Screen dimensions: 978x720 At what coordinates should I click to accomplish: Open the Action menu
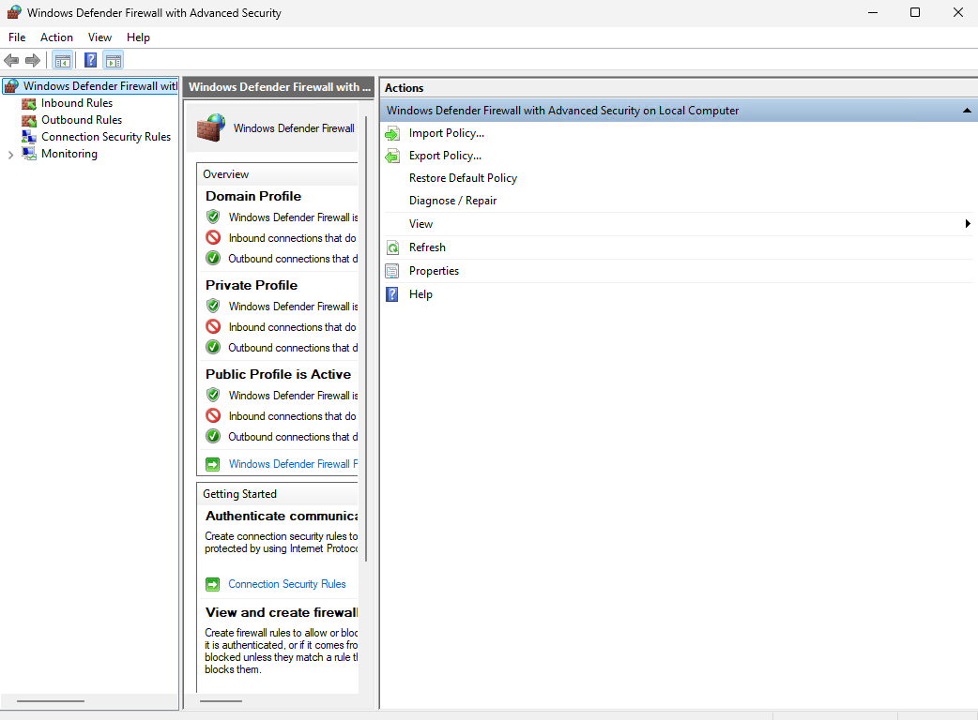pos(56,37)
